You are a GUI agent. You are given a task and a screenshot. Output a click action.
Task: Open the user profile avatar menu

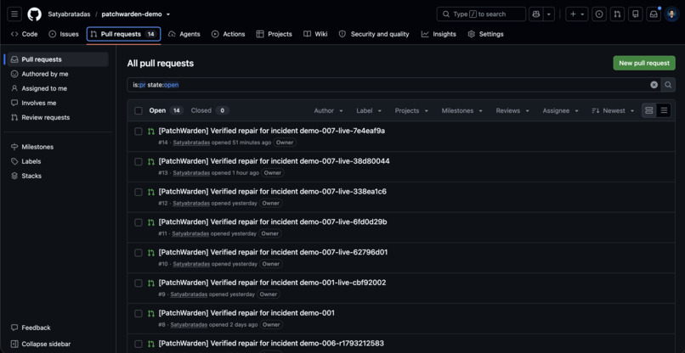(x=671, y=14)
